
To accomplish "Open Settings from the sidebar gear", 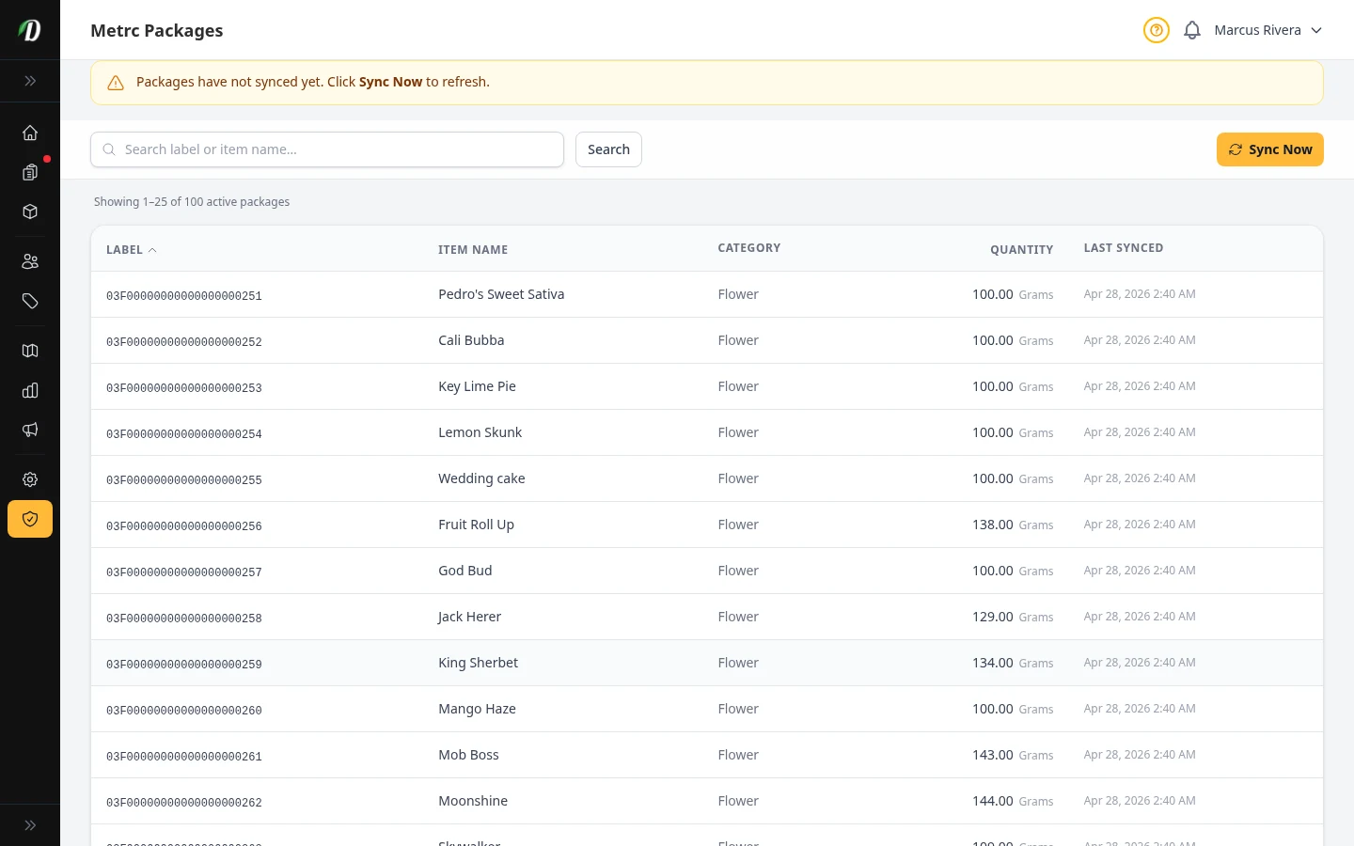I will (x=30, y=479).
